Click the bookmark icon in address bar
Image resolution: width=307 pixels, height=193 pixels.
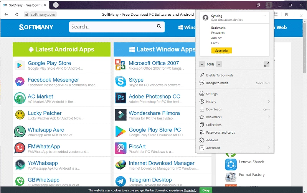(286, 14)
